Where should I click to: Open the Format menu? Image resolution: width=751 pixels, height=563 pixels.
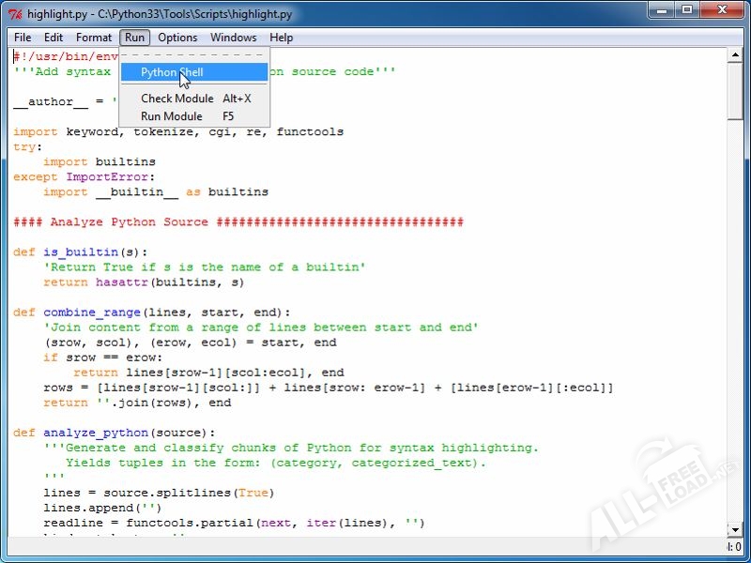coord(94,38)
